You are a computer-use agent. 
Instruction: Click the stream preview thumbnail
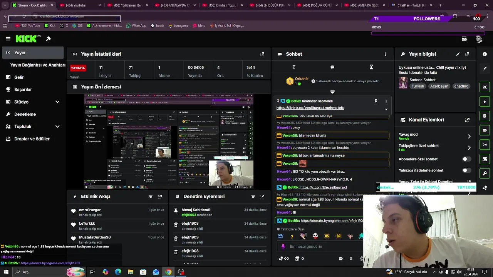[x=169, y=141]
